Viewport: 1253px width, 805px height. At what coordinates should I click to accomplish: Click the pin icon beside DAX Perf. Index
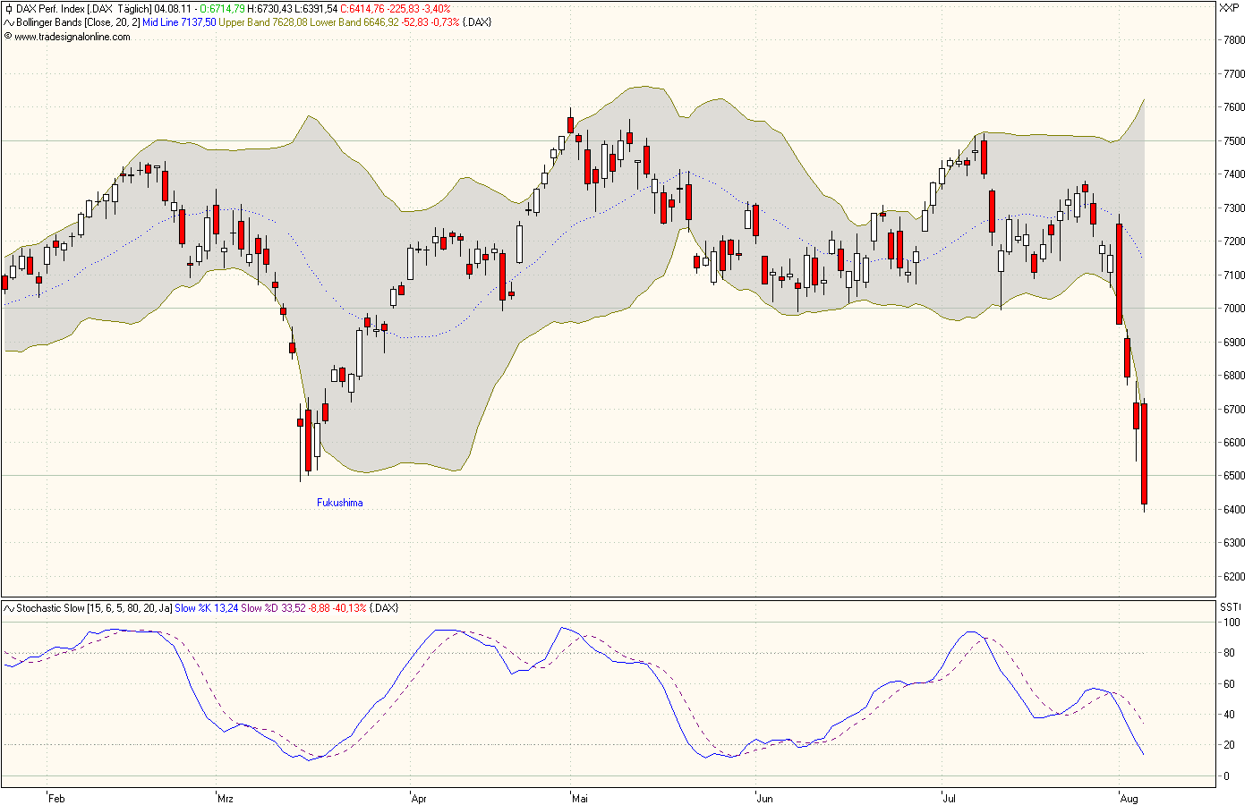click(x=8, y=7)
